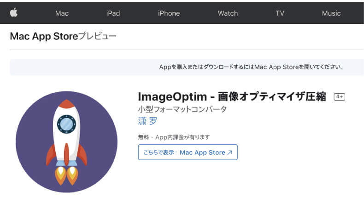Click the 無料 price label
The height and width of the screenshot is (203, 364).
click(x=143, y=137)
